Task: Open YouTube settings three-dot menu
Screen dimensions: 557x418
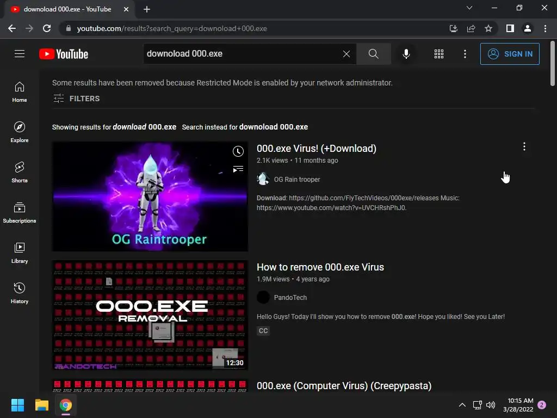Action: click(465, 54)
